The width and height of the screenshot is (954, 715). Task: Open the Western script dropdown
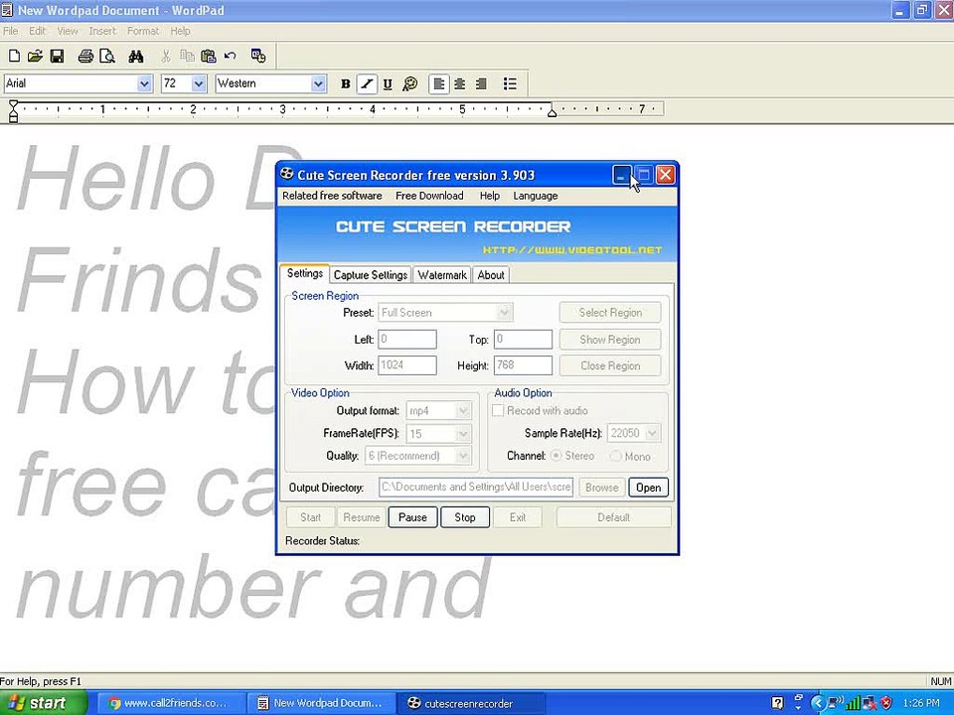[318, 83]
